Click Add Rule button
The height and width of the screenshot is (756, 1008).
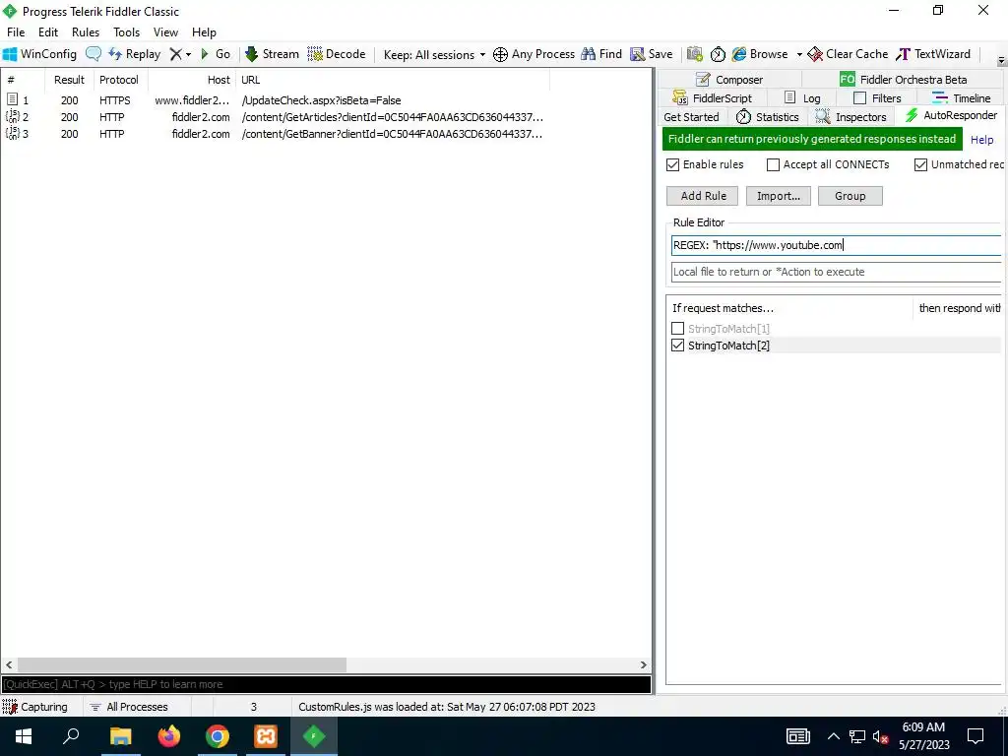703,196
